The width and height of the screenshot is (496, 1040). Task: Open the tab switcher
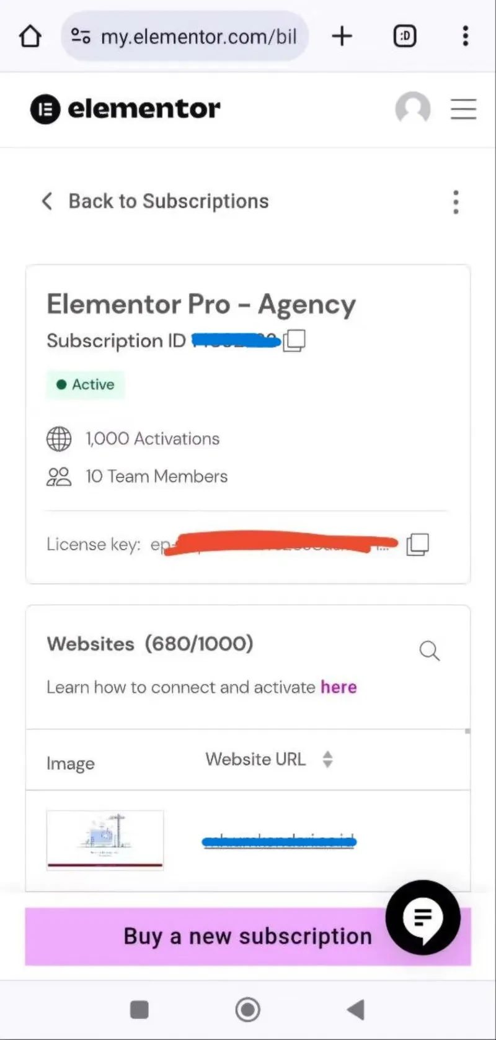[x=405, y=37]
